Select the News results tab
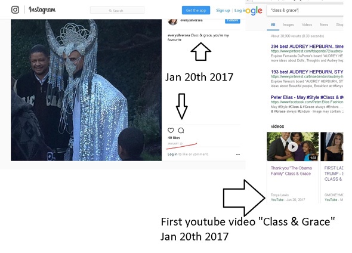The image size is (352, 253). (324, 24)
